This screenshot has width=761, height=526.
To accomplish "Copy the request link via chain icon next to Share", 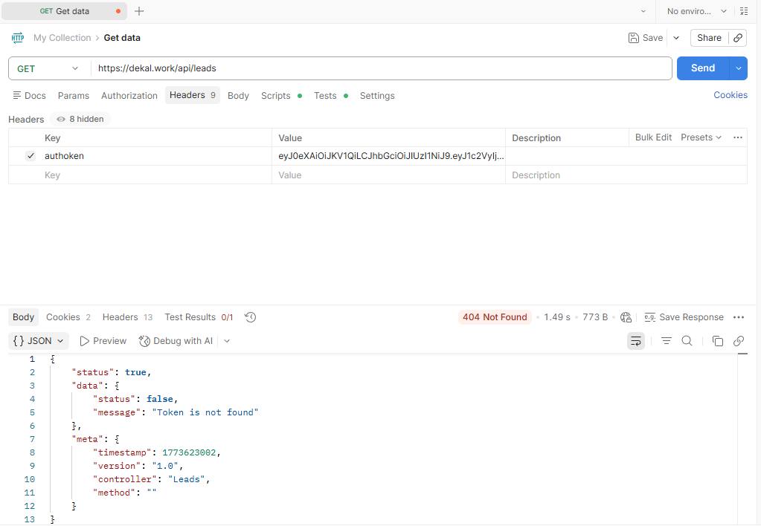I will tap(738, 38).
